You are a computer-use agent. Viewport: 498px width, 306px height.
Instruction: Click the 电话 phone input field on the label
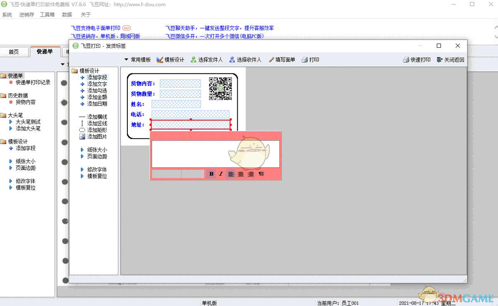[190, 114]
